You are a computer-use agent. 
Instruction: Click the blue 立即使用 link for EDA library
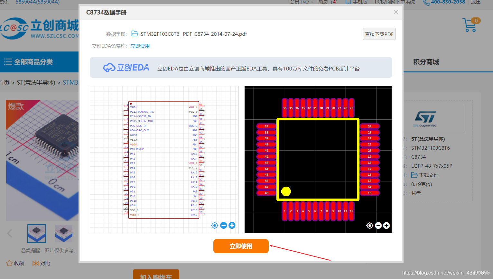pyautogui.click(x=140, y=46)
